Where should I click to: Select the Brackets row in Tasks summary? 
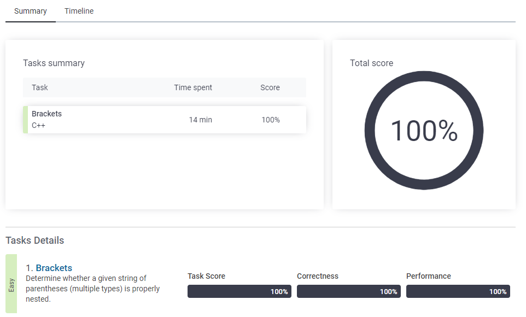click(165, 120)
